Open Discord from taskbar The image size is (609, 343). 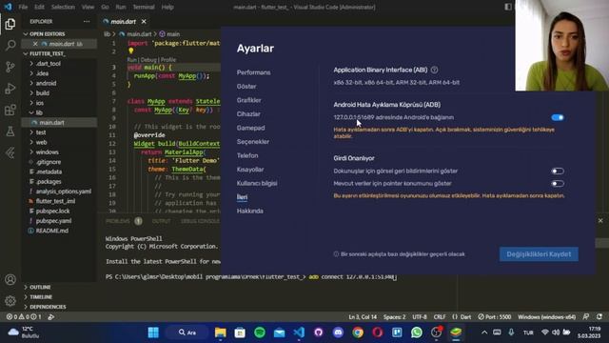pos(338,333)
